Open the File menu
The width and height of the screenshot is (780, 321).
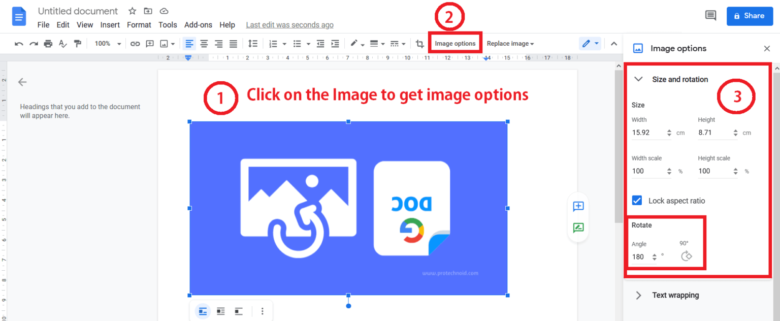pos(43,24)
